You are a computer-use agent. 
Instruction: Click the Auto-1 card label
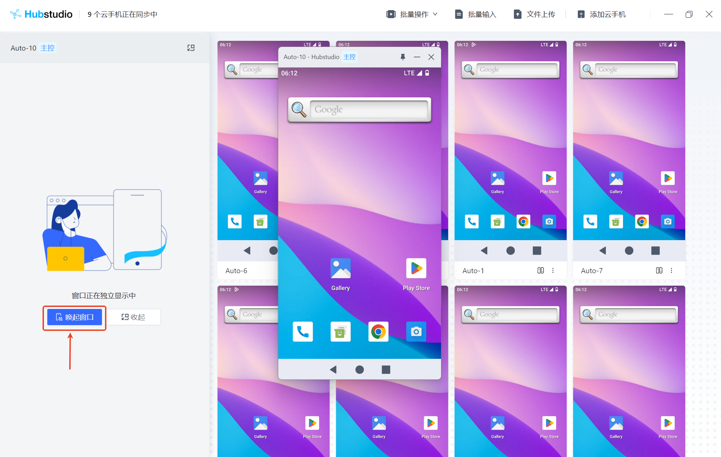tap(473, 271)
